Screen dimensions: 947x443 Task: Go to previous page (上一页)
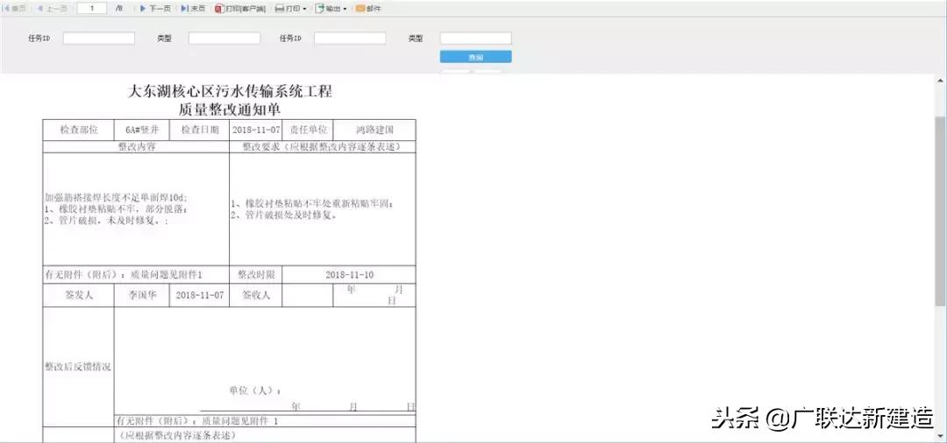click(x=52, y=9)
